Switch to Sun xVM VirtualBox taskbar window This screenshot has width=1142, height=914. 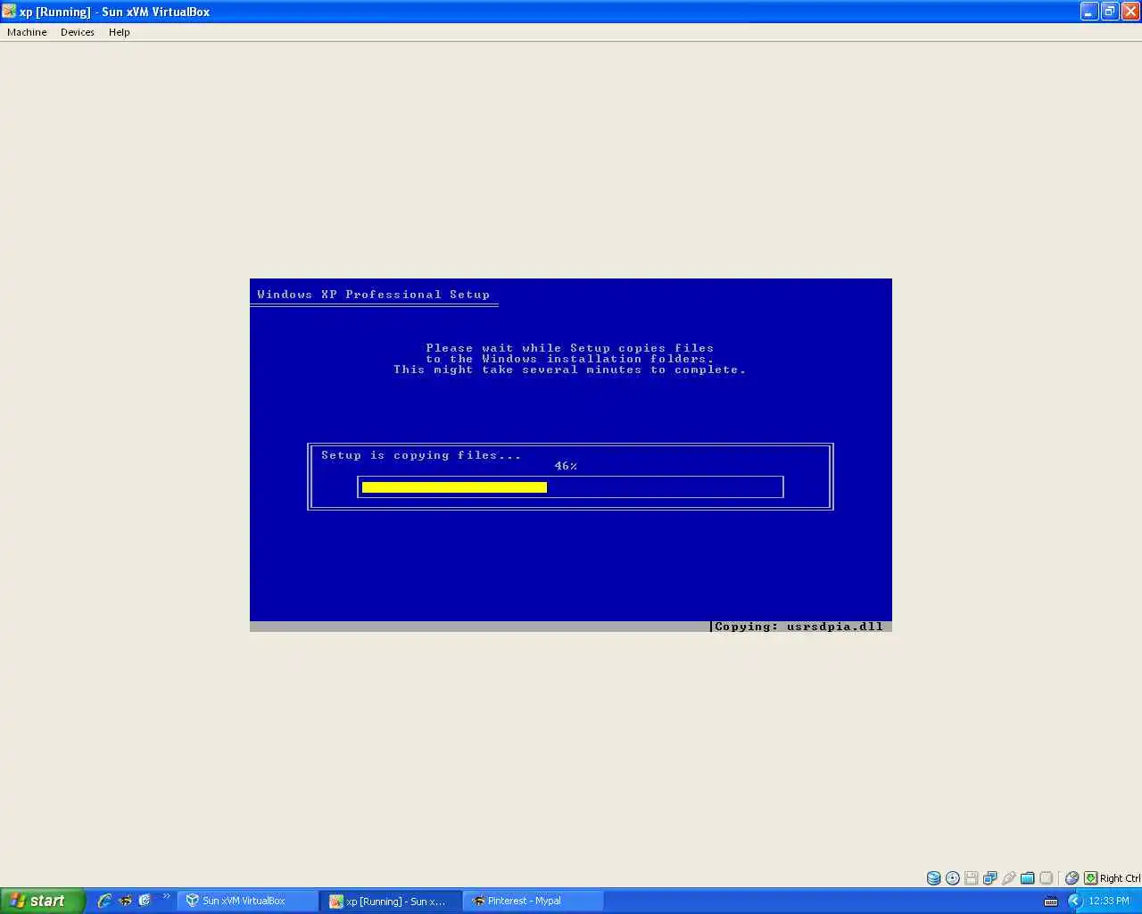click(248, 901)
